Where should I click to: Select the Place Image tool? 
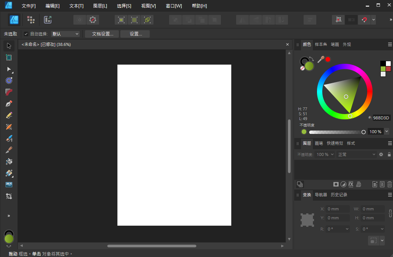9,185
